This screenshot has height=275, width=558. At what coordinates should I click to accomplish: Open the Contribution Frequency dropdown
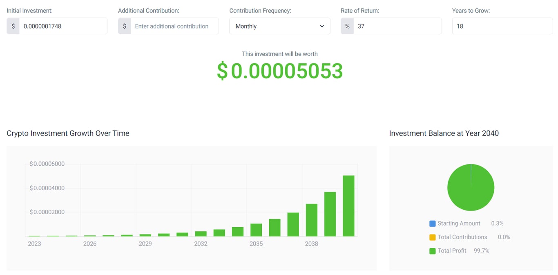pyautogui.click(x=279, y=26)
